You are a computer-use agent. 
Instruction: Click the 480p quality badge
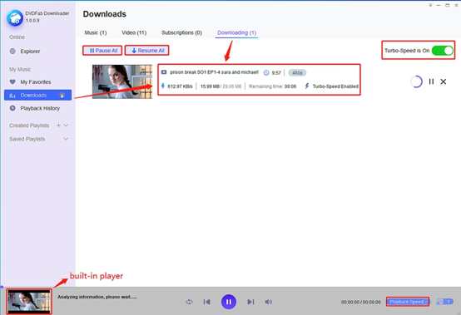[297, 72]
